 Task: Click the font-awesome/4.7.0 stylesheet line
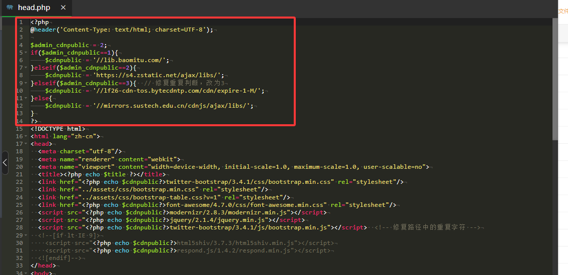tap(217, 205)
